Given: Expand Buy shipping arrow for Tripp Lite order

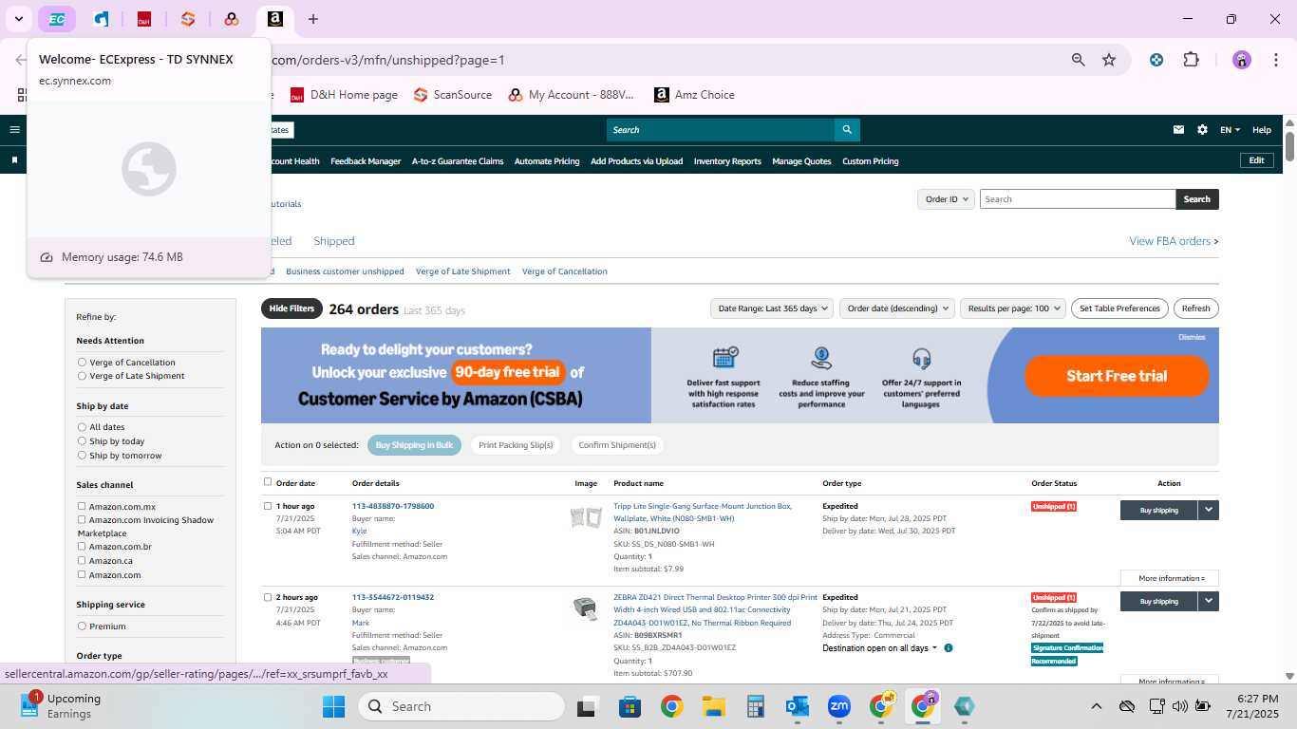Looking at the screenshot, I should pos(1208,510).
